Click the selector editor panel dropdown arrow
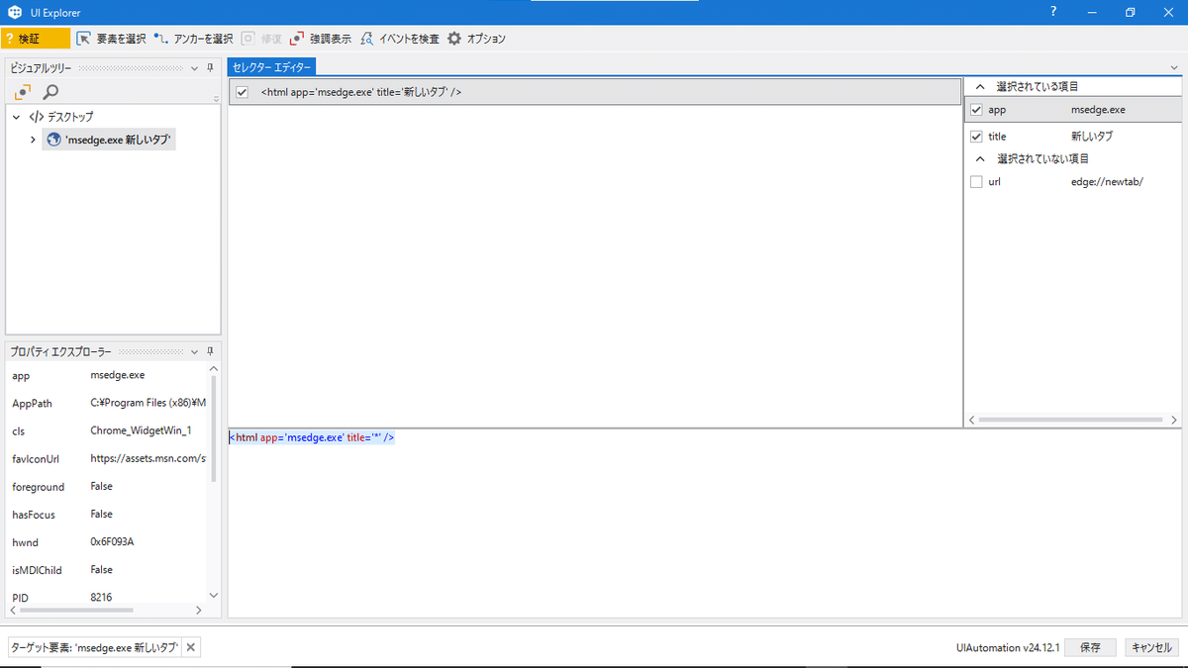Image resolution: width=1188 pixels, height=668 pixels. pos(1173,68)
